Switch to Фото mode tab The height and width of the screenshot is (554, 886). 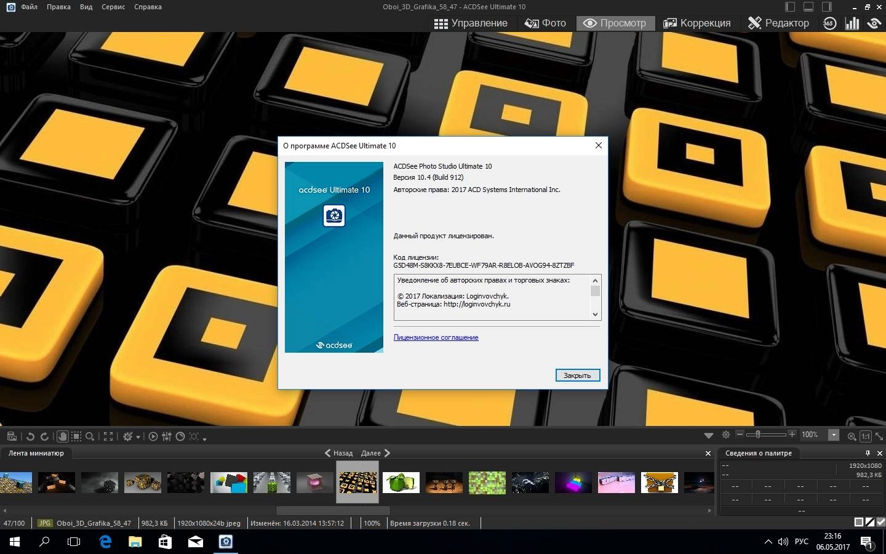coord(545,23)
